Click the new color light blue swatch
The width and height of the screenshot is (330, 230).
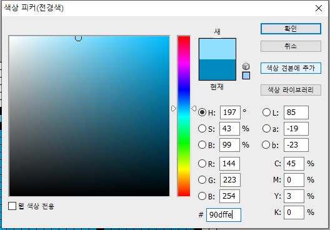217,49
